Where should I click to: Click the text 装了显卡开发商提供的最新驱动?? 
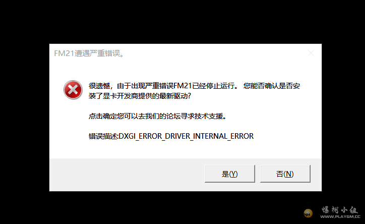pos(140,96)
